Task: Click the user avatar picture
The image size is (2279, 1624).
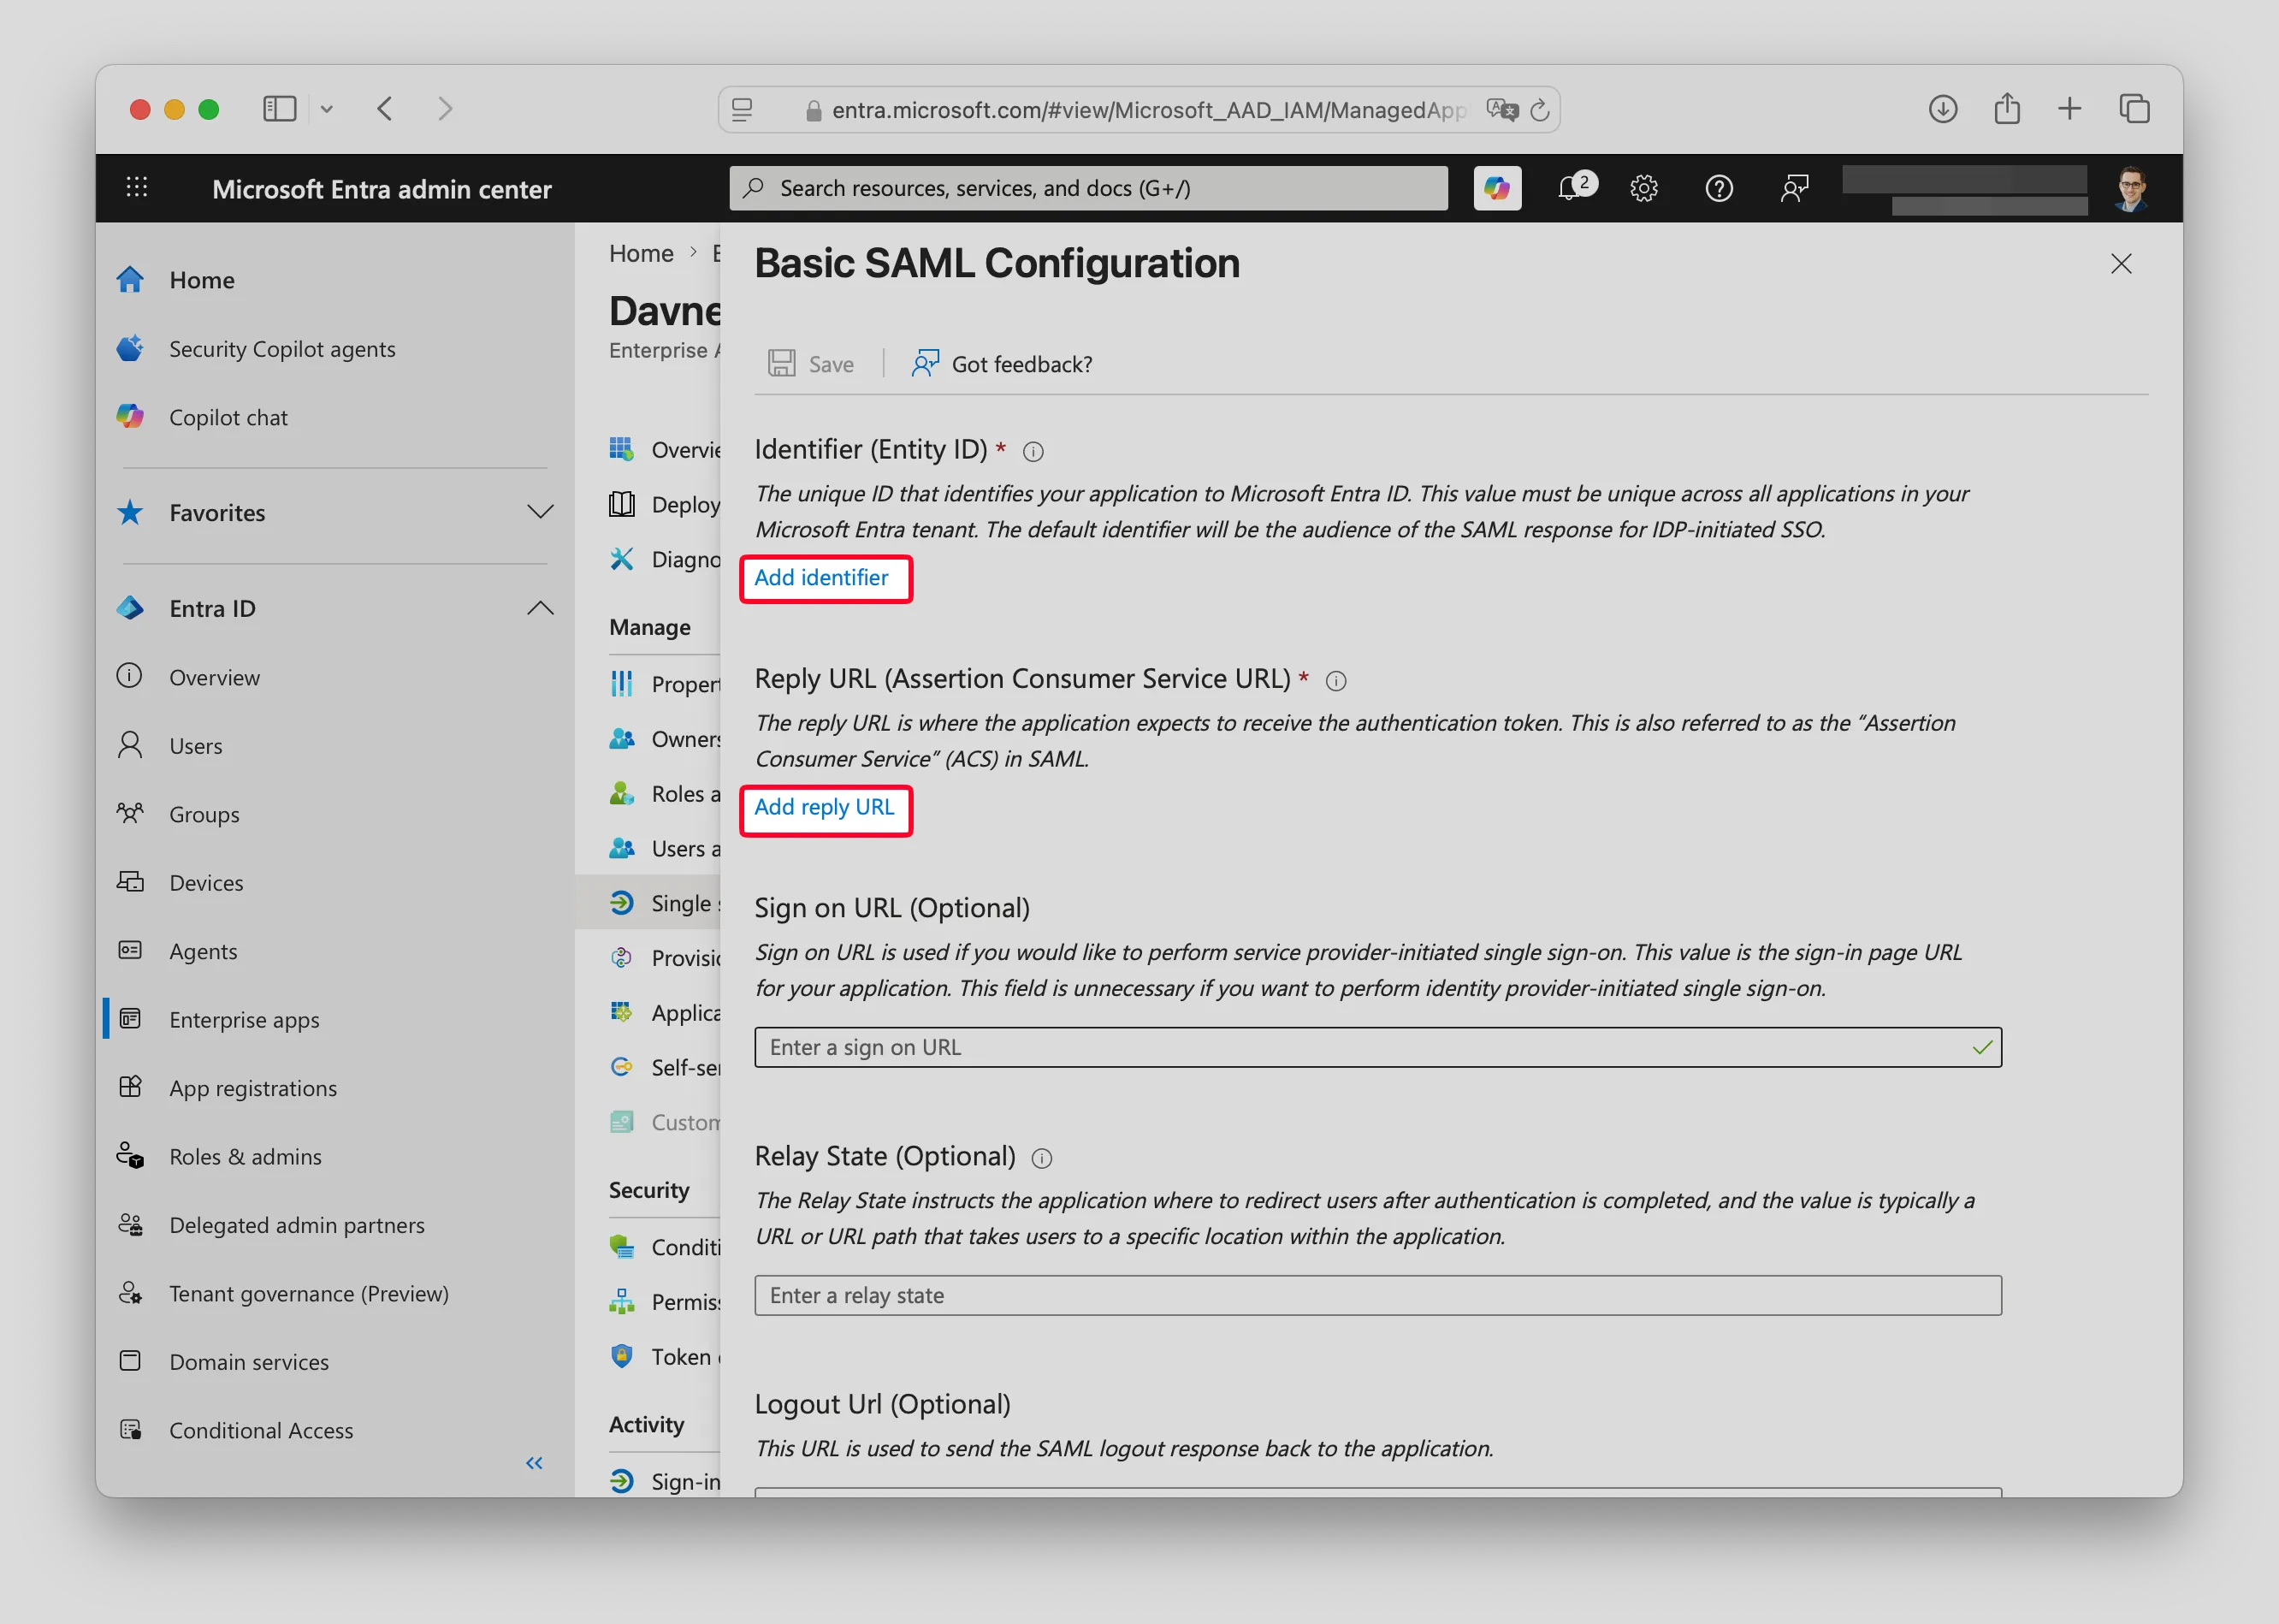Action: click(x=2129, y=188)
